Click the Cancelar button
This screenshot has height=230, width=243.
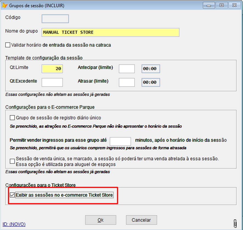142,220
